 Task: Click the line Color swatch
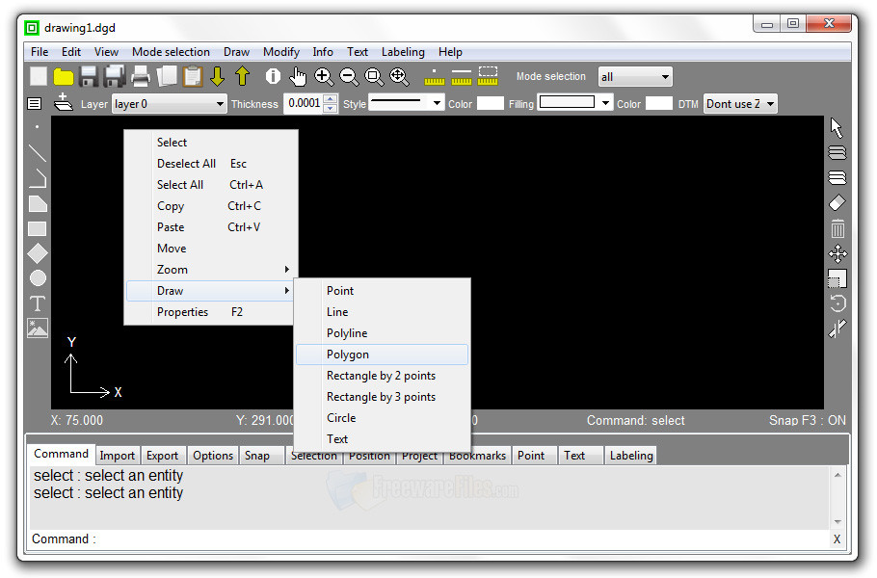[x=491, y=103]
